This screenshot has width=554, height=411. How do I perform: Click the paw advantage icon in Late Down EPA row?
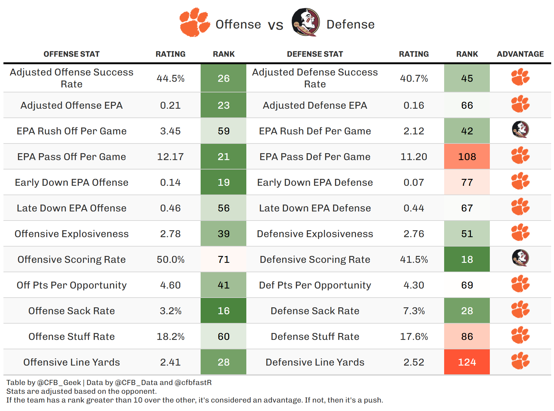pyautogui.click(x=520, y=207)
